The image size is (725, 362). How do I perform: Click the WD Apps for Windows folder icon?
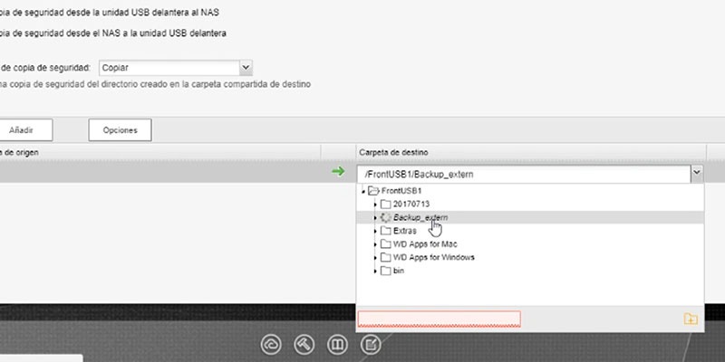pos(386,257)
